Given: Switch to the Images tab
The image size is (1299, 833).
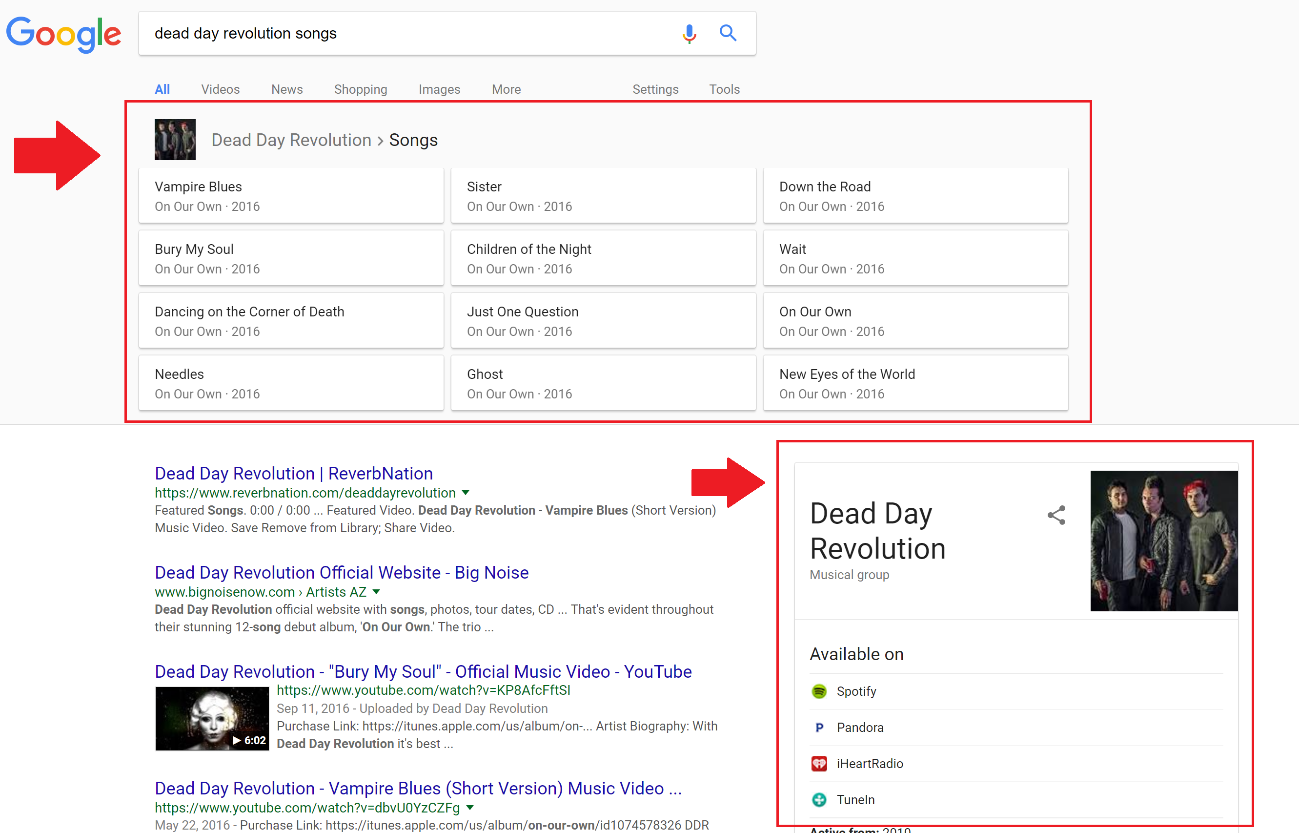Looking at the screenshot, I should [439, 89].
